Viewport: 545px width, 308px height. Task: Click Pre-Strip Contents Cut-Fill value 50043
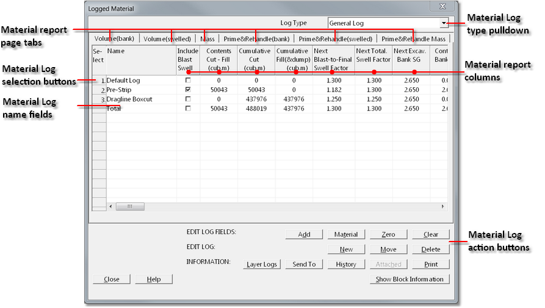pyautogui.click(x=218, y=90)
